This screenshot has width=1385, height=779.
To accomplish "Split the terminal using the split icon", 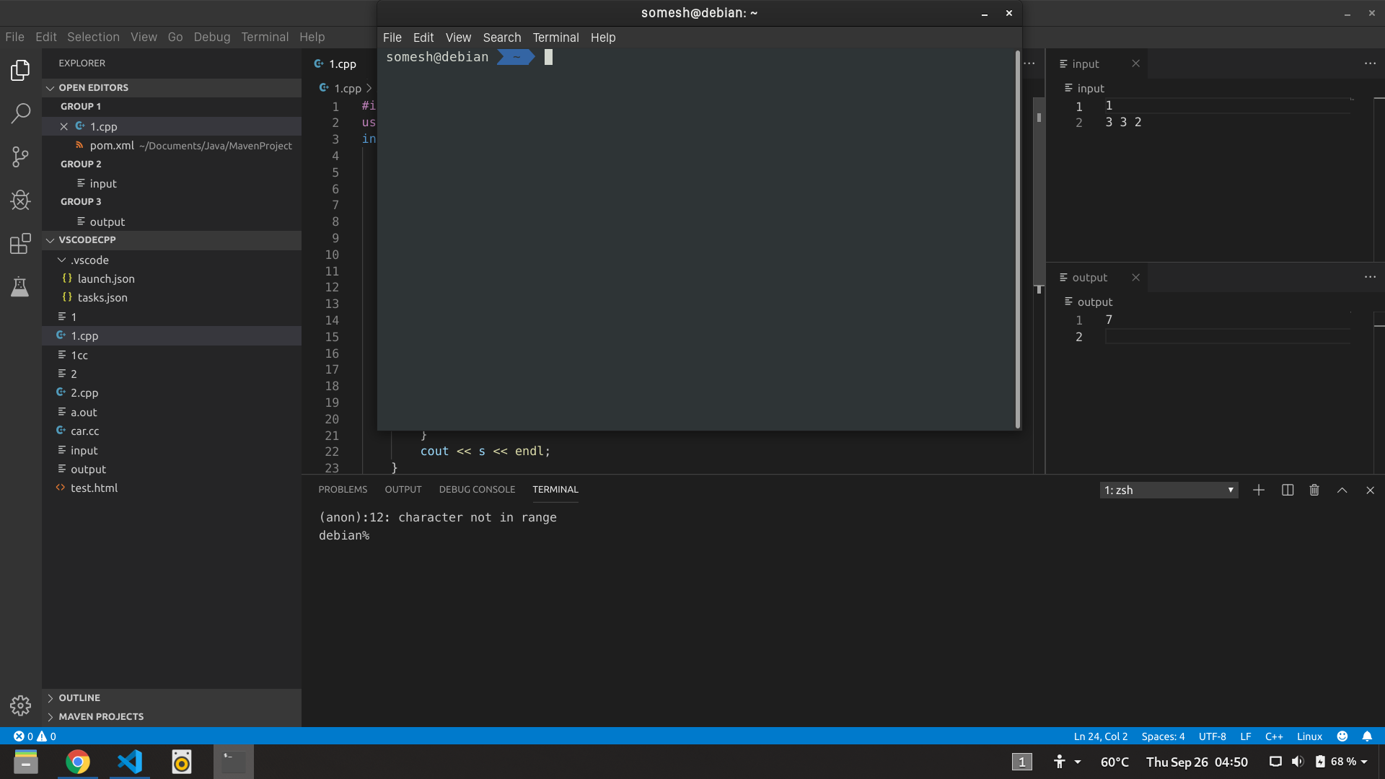I will coord(1288,490).
